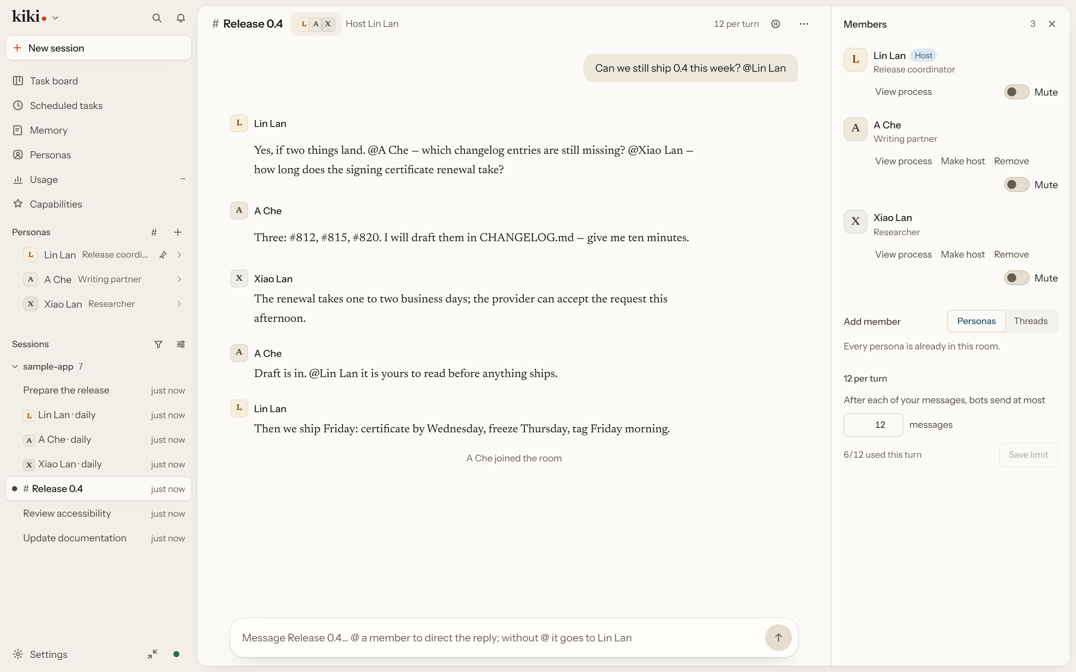Click Make host for A Che
This screenshot has height=672, width=1076.
pyautogui.click(x=963, y=161)
